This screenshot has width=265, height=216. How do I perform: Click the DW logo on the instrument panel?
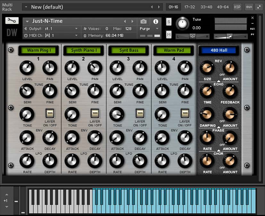[x=12, y=32]
